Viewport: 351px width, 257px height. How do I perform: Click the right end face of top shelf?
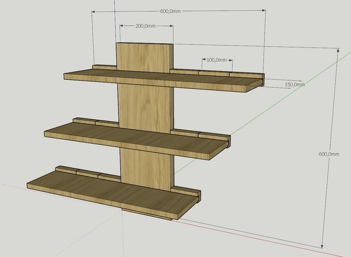point(260,83)
